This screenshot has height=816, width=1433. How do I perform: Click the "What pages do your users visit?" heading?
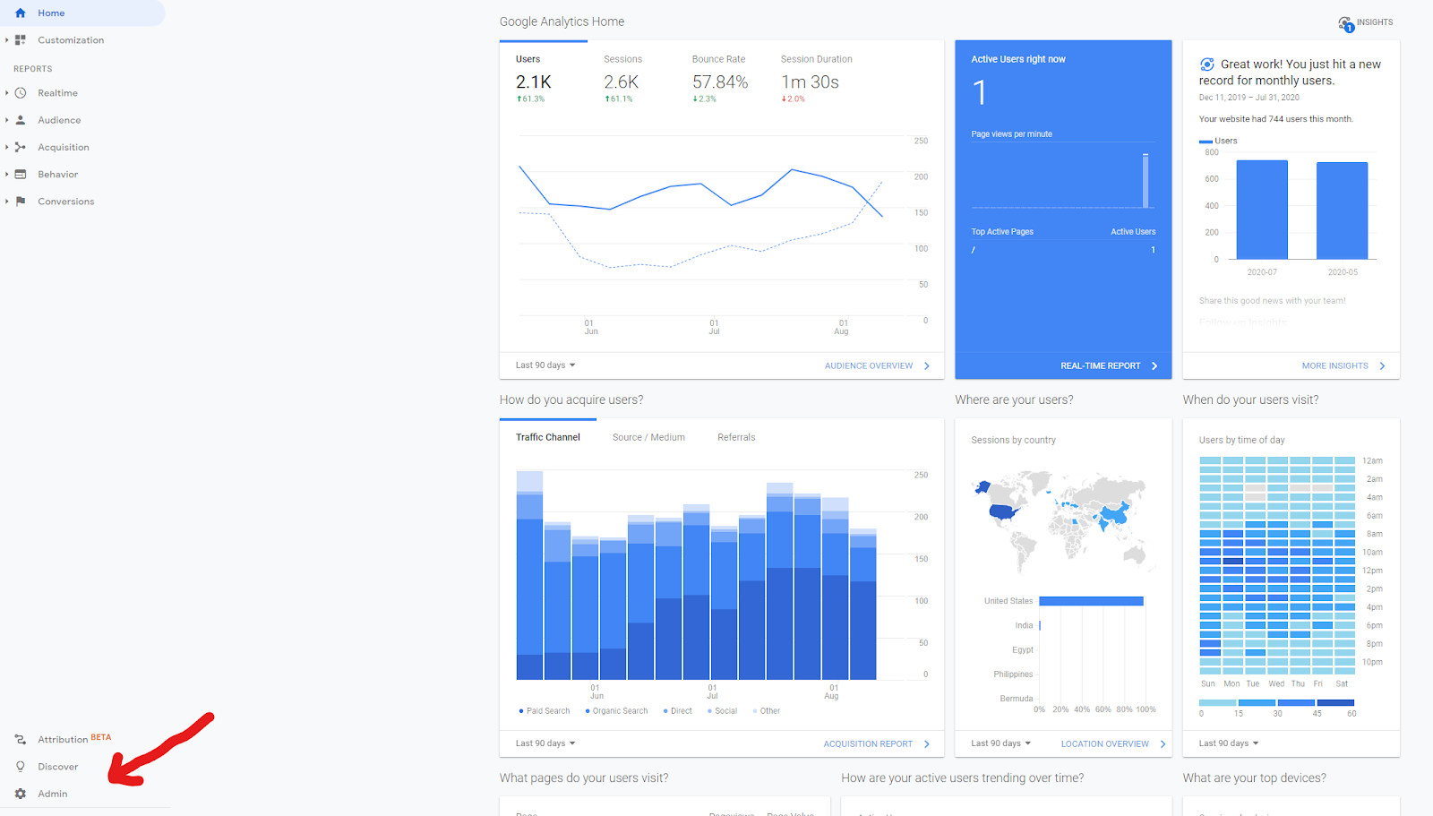click(x=584, y=777)
